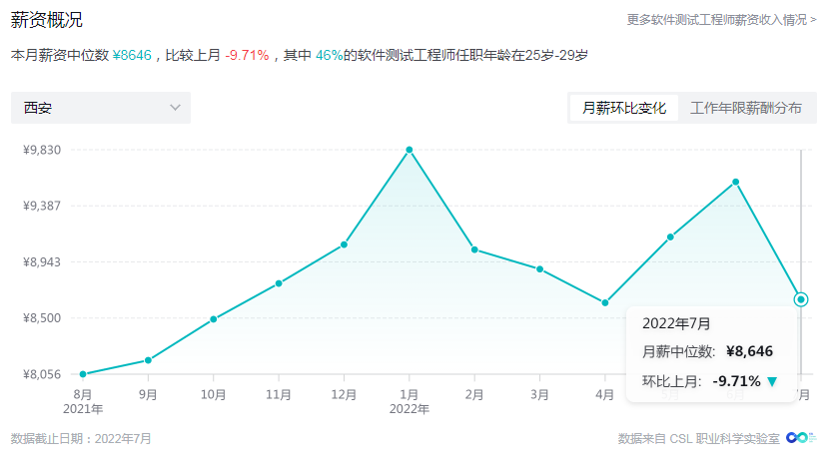Viewport: 833px width, 470px height.
Task: Click the 46% figure in the summary
Action: (329, 55)
